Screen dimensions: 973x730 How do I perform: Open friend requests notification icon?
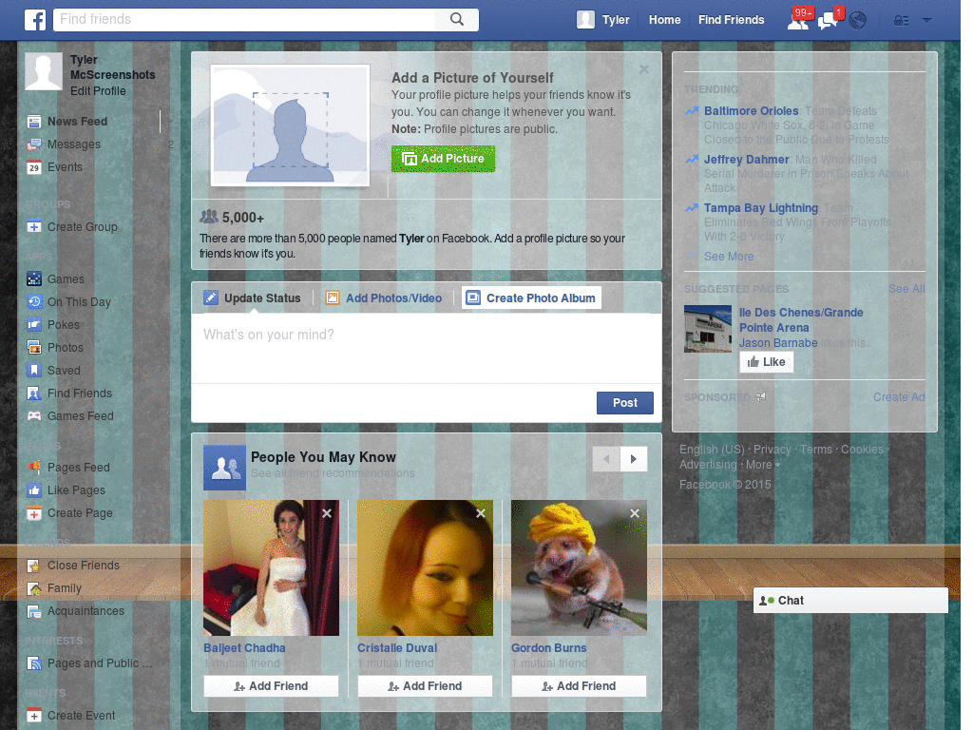[x=798, y=20]
